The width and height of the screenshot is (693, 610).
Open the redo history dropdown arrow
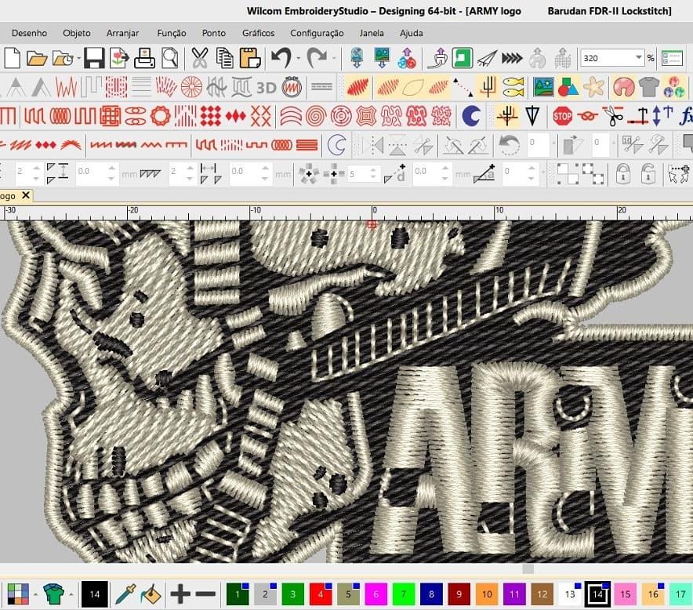click(x=334, y=58)
